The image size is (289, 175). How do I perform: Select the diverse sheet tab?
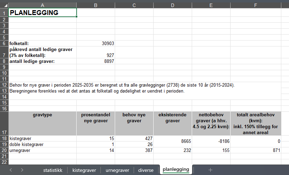click(x=146, y=170)
